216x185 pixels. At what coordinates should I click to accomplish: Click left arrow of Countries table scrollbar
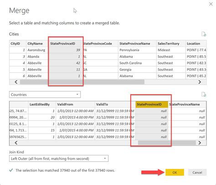[16, 143]
